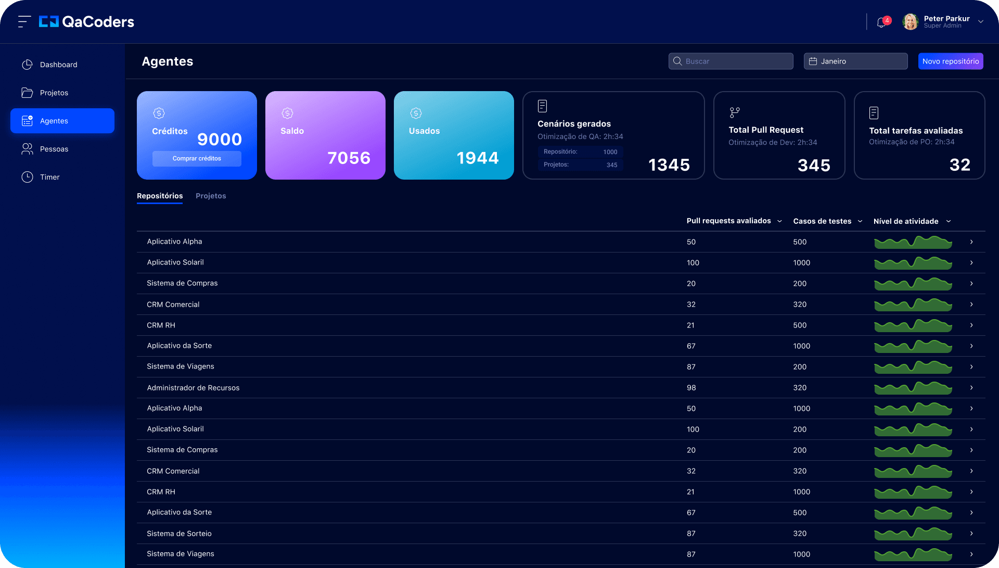Click the Créditos coin badge icon
The image size is (999, 568).
pyautogui.click(x=159, y=113)
